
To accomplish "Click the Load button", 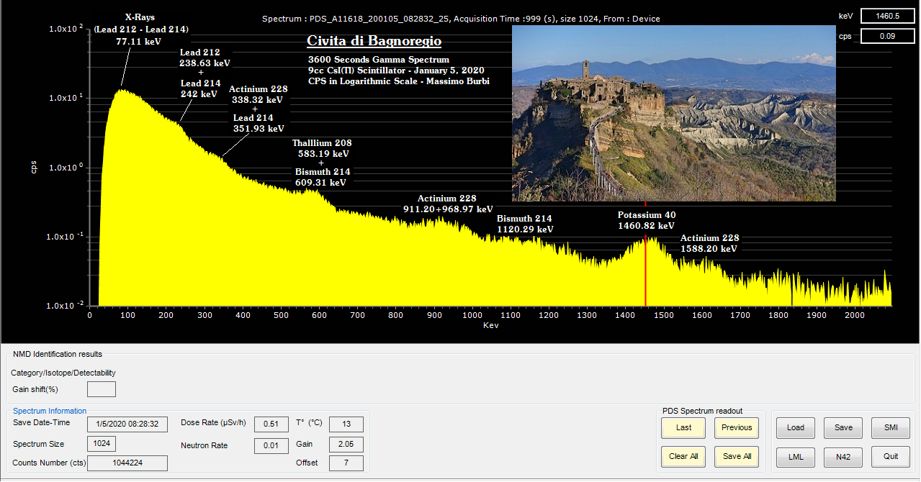I will (x=795, y=427).
